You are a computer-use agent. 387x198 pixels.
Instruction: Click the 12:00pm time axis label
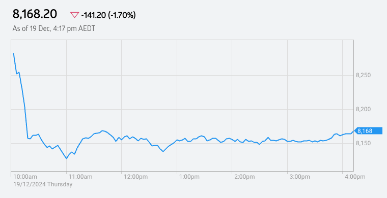pyautogui.click(x=135, y=177)
